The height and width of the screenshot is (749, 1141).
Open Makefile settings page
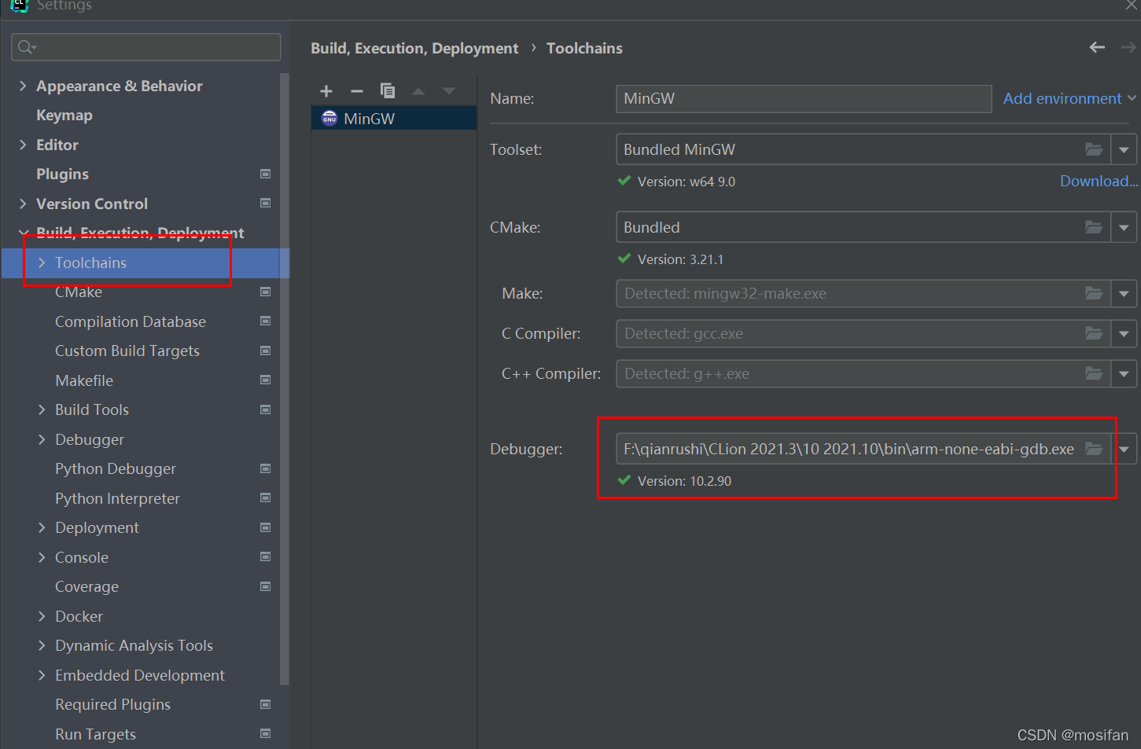[84, 380]
